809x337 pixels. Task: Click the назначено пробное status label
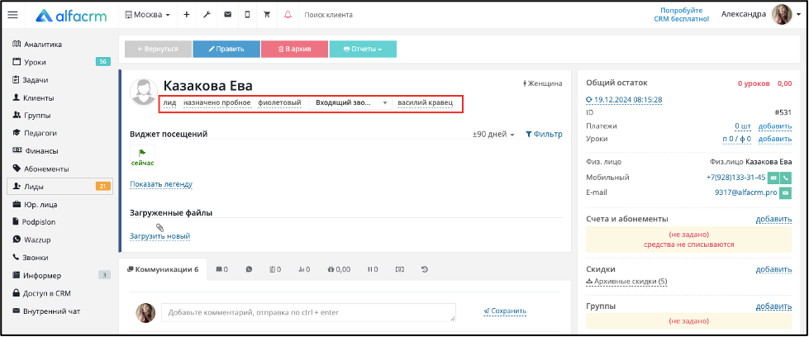point(217,102)
